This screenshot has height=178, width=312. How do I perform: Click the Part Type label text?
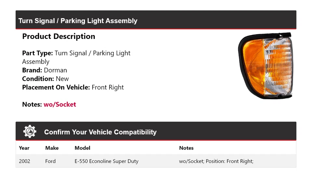37,53
